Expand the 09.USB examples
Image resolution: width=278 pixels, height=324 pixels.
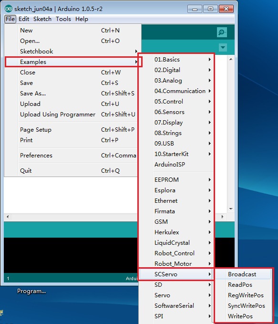tap(176, 144)
